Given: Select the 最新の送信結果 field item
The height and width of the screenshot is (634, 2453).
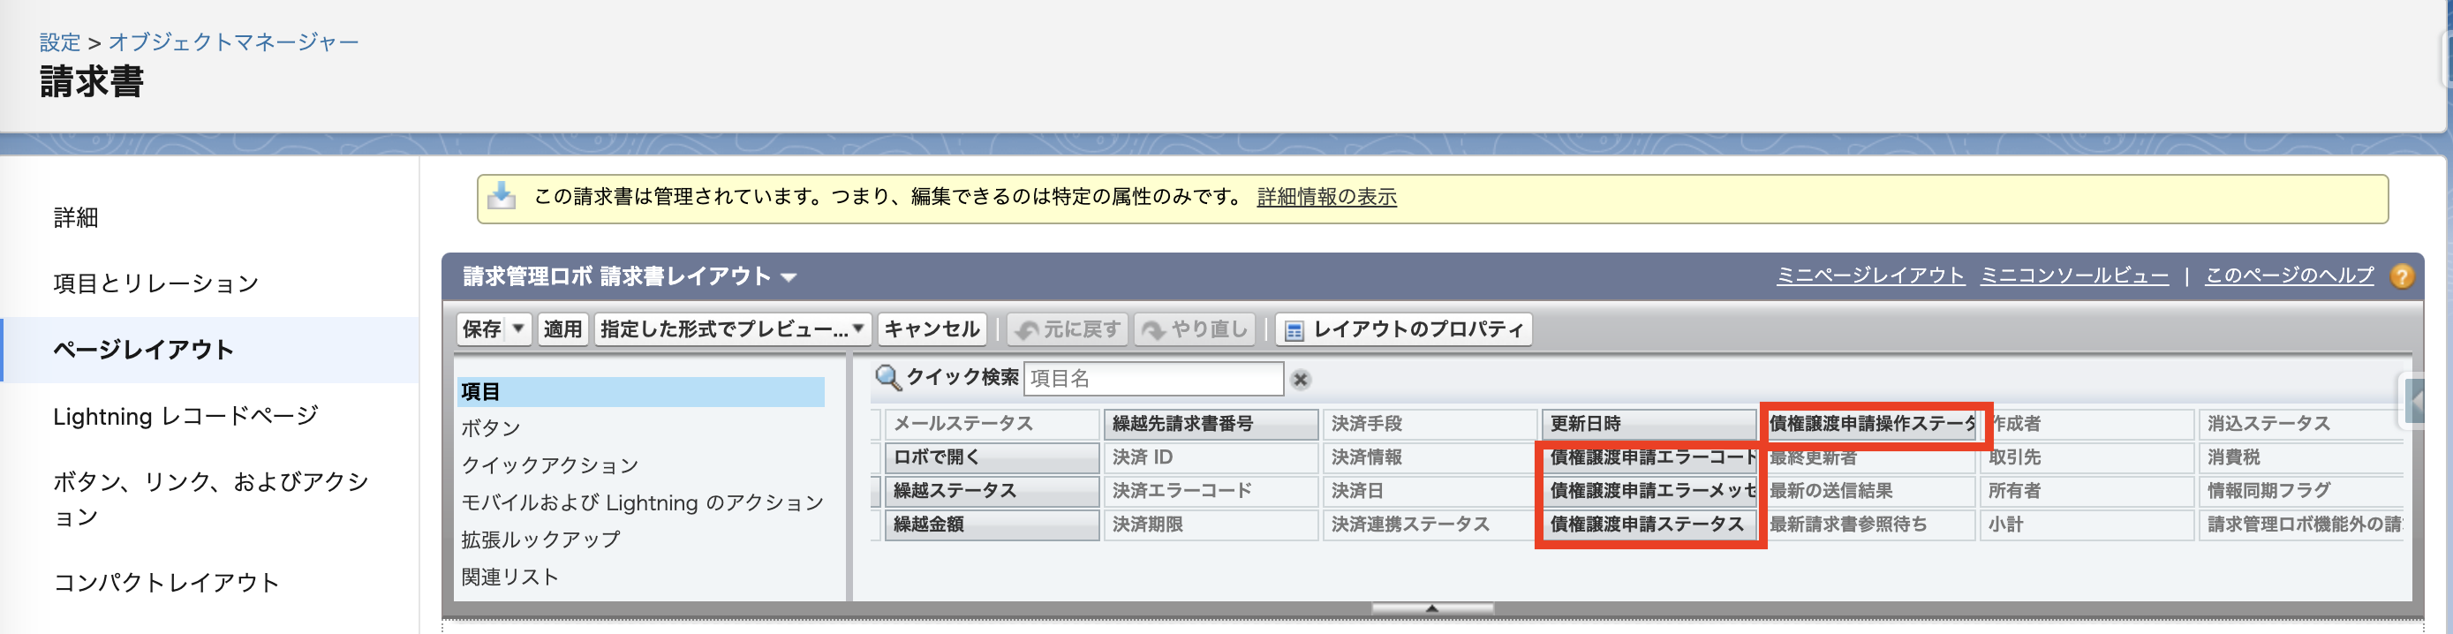Looking at the screenshot, I should click(x=1868, y=490).
